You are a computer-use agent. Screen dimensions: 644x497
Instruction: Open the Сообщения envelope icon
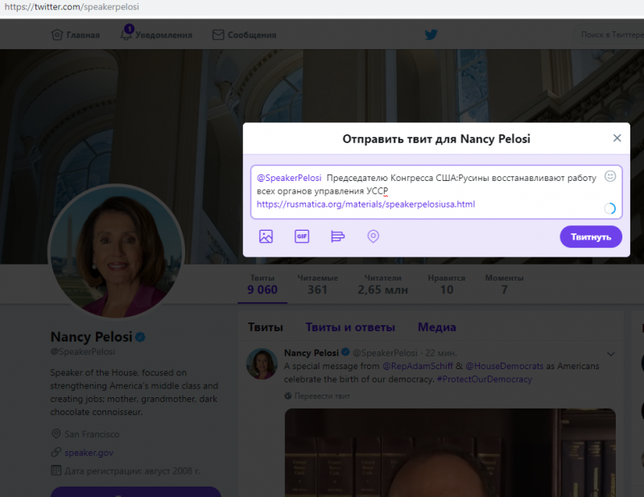pyautogui.click(x=218, y=35)
